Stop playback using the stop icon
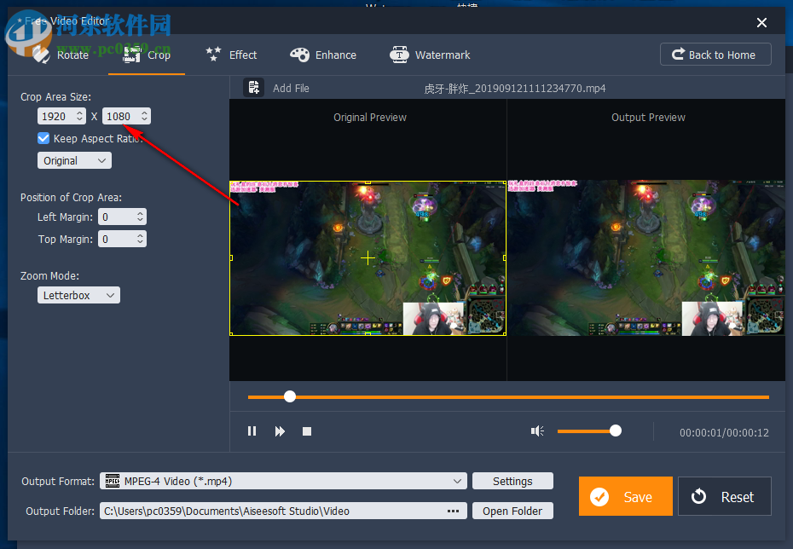This screenshot has height=549, width=793. click(307, 431)
